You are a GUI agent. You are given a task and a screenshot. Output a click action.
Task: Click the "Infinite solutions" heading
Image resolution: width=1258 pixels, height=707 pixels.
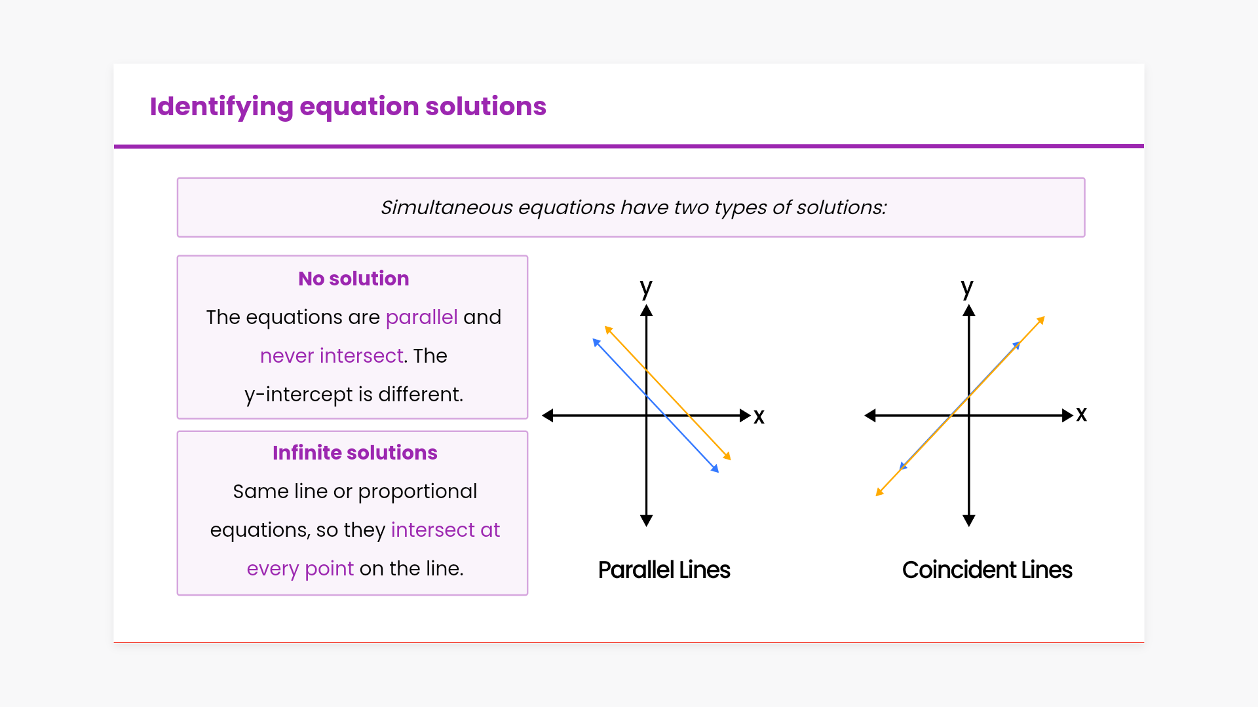click(354, 453)
